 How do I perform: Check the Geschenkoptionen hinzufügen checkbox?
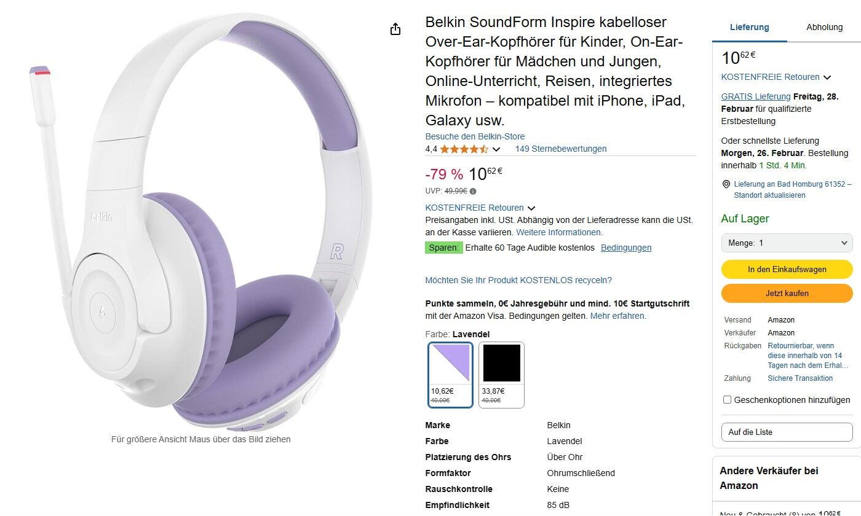tap(728, 400)
